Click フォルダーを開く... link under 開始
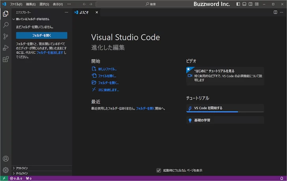 click(108, 83)
